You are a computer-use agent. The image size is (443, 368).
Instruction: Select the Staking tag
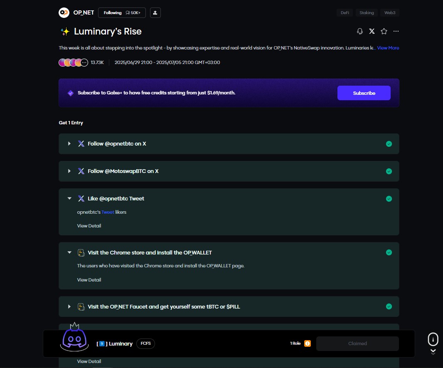pos(367,13)
